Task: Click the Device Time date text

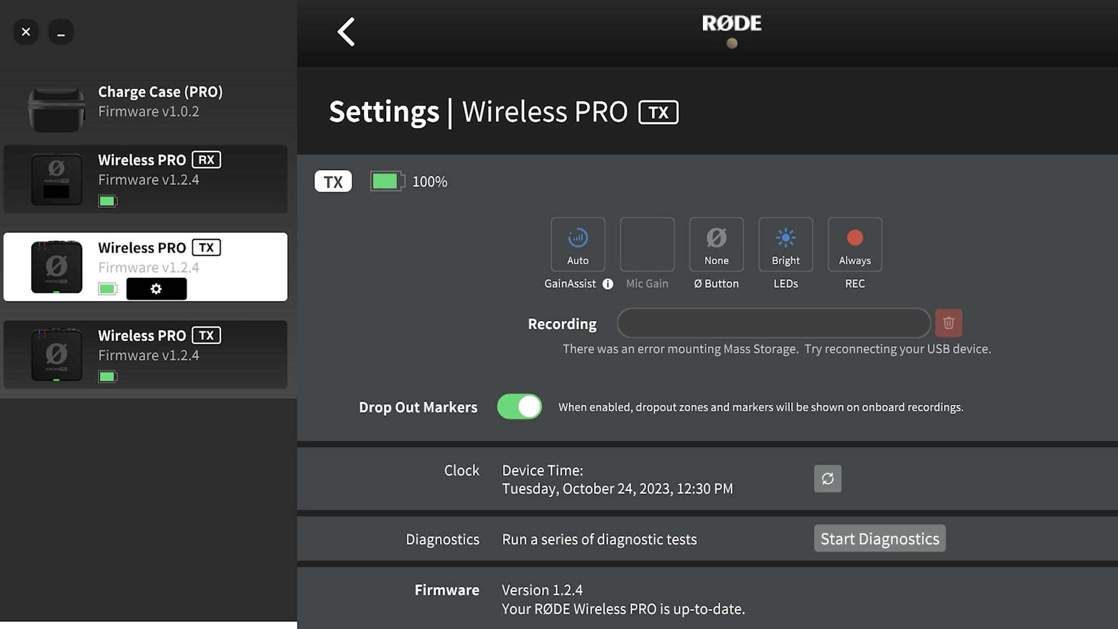Action: pyautogui.click(x=617, y=489)
